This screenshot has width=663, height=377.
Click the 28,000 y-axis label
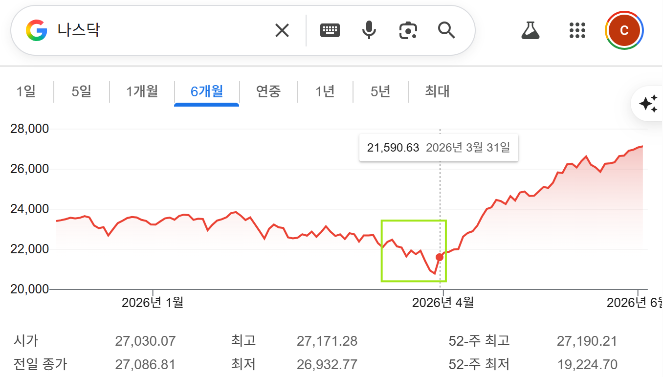click(29, 129)
